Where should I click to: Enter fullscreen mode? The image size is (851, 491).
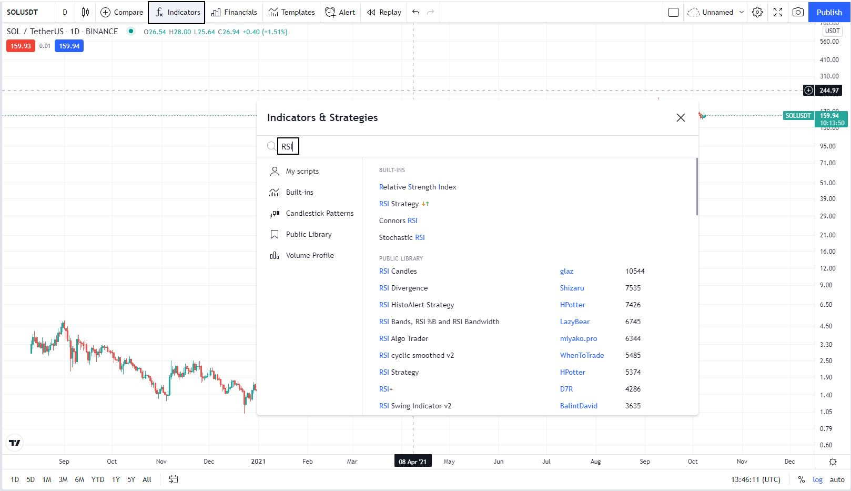(778, 12)
